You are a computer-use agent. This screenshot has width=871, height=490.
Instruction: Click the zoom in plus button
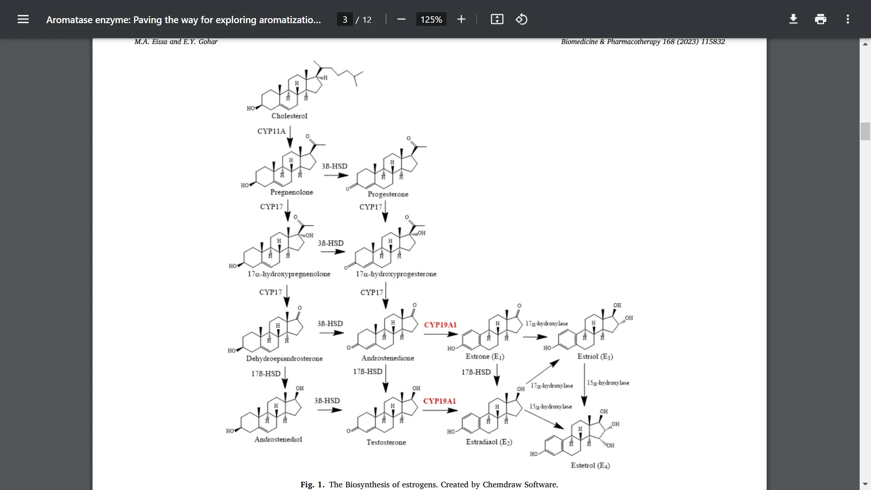461,19
